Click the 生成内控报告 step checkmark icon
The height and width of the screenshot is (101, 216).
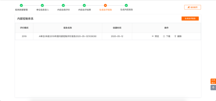pyautogui.click(x=126, y=5)
